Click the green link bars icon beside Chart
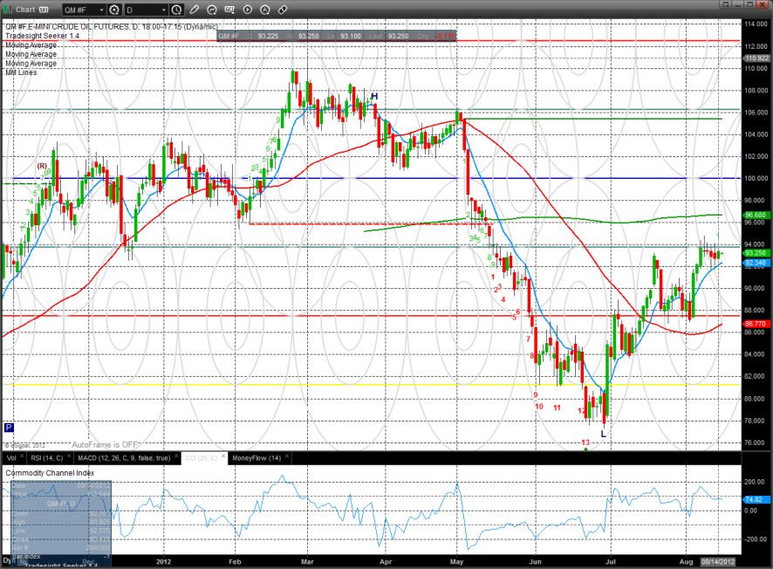 (8, 9)
